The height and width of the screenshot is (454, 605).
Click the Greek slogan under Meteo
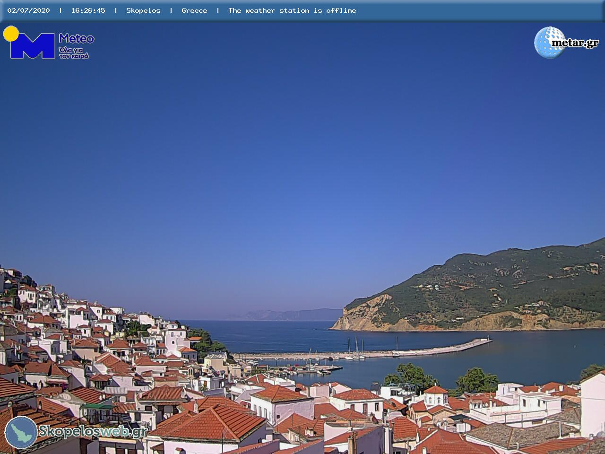74,52
